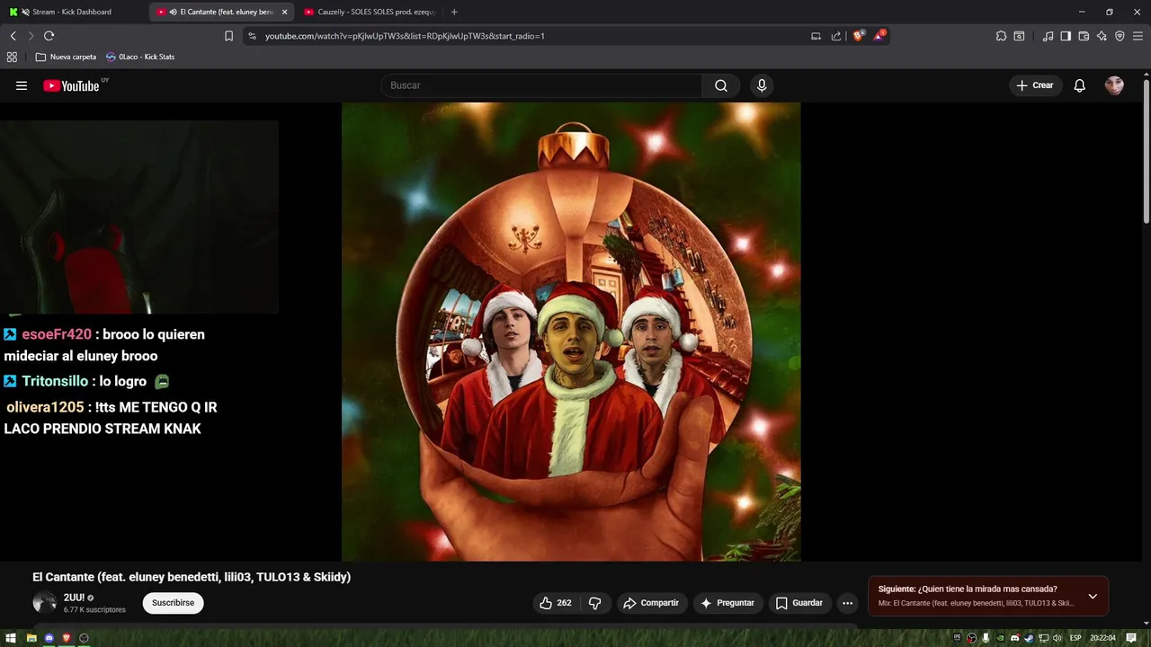The width and height of the screenshot is (1151, 647).
Task: Open Leo AI sparkle icon
Action: tap(1102, 36)
